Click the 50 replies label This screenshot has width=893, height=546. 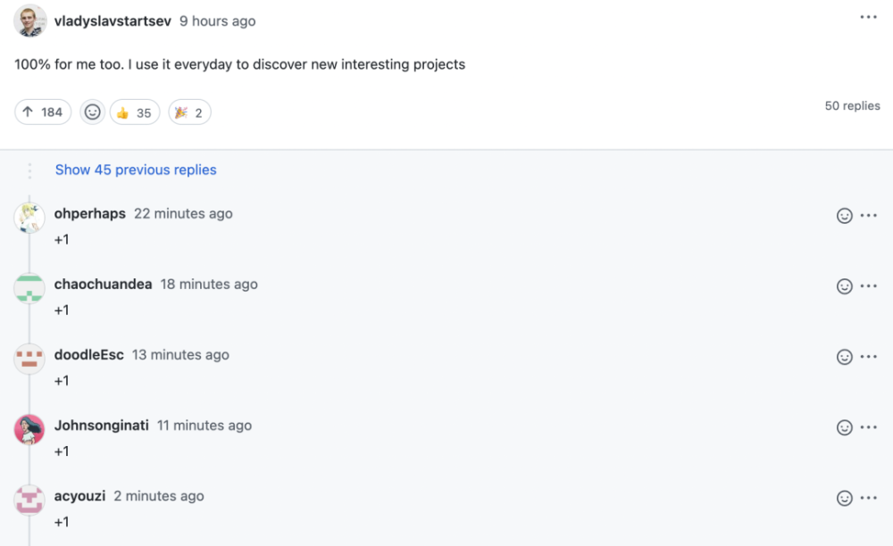[x=852, y=105]
